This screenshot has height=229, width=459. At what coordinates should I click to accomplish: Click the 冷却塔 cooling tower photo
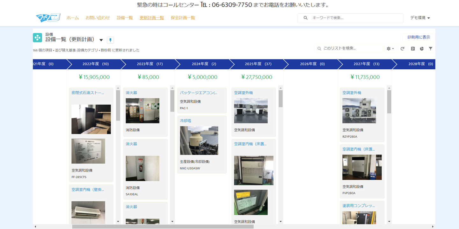(x=199, y=141)
